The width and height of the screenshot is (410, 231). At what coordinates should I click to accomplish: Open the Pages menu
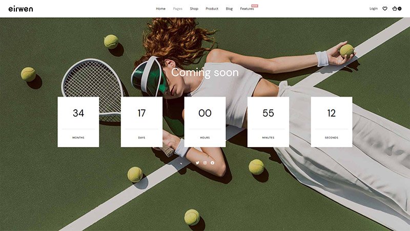177,9
